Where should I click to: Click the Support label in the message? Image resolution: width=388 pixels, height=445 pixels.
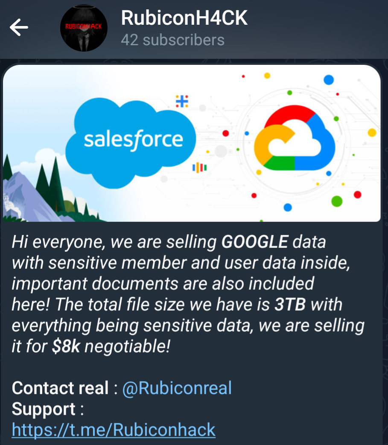44,409
